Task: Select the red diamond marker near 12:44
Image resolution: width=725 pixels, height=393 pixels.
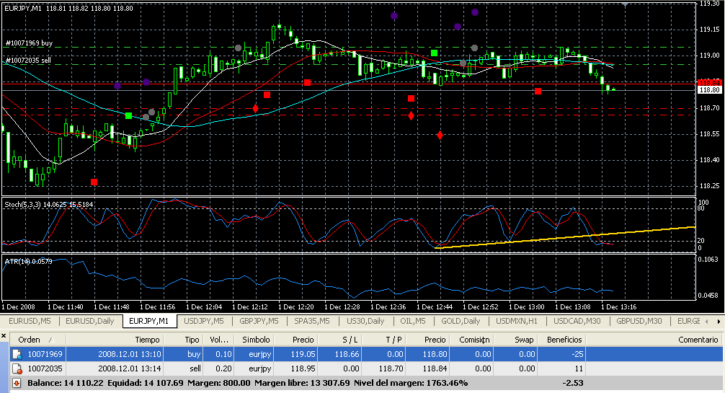Action: (440, 135)
